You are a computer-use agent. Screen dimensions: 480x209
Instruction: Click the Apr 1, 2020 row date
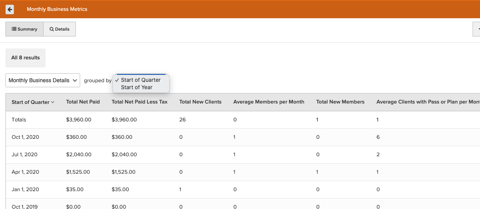point(25,172)
